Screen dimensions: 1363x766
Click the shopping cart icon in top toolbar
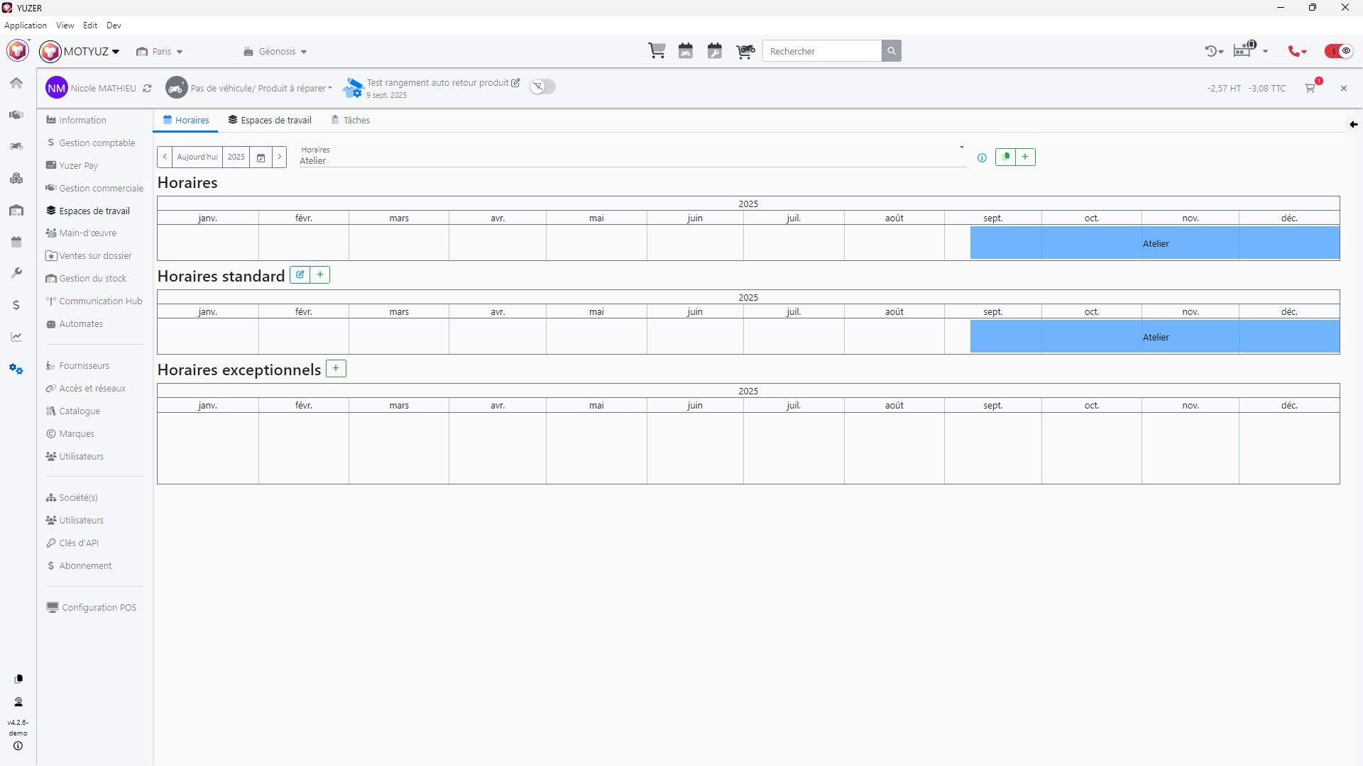(x=657, y=51)
